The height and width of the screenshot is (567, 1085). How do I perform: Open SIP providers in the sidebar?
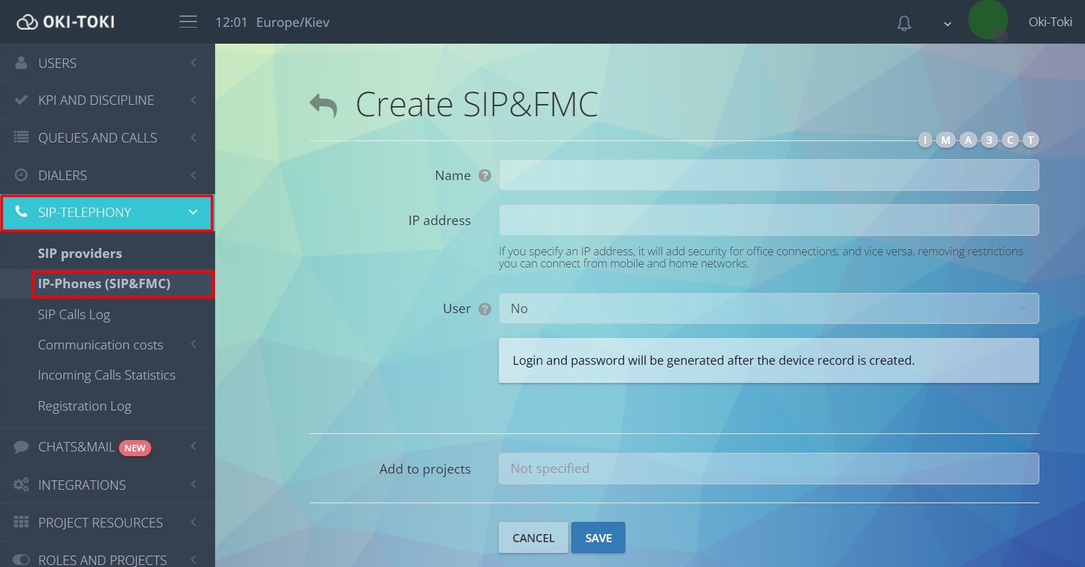coord(80,253)
